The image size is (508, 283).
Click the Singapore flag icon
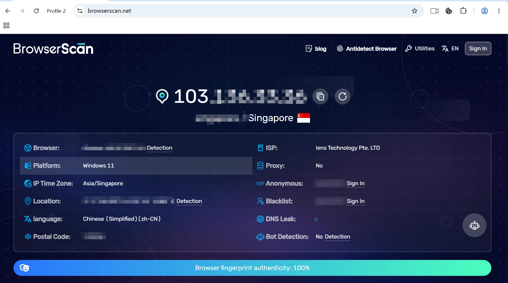(304, 118)
